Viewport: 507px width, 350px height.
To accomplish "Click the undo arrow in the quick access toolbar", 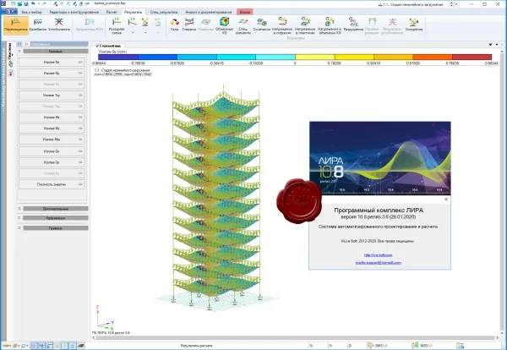I will click(33, 3).
